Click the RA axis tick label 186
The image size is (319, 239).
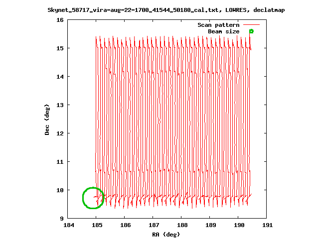(x=126, y=225)
